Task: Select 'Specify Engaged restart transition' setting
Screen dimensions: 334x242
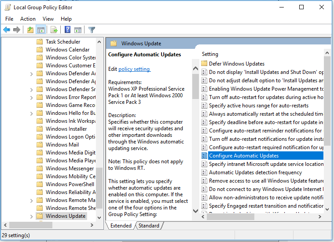Action: tap(266, 206)
